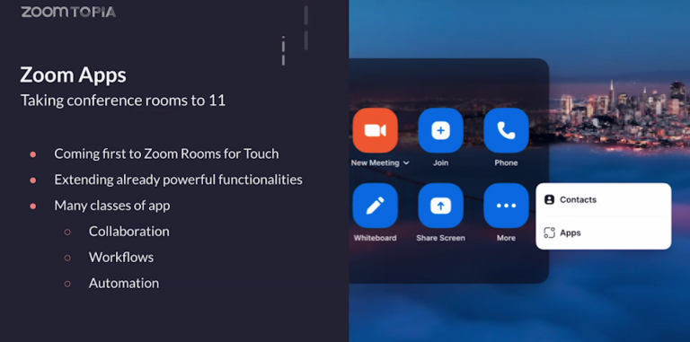Screen dimensions: 690x342
Task: Click the Zoom Apps slide heading
Action: tap(73, 75)
